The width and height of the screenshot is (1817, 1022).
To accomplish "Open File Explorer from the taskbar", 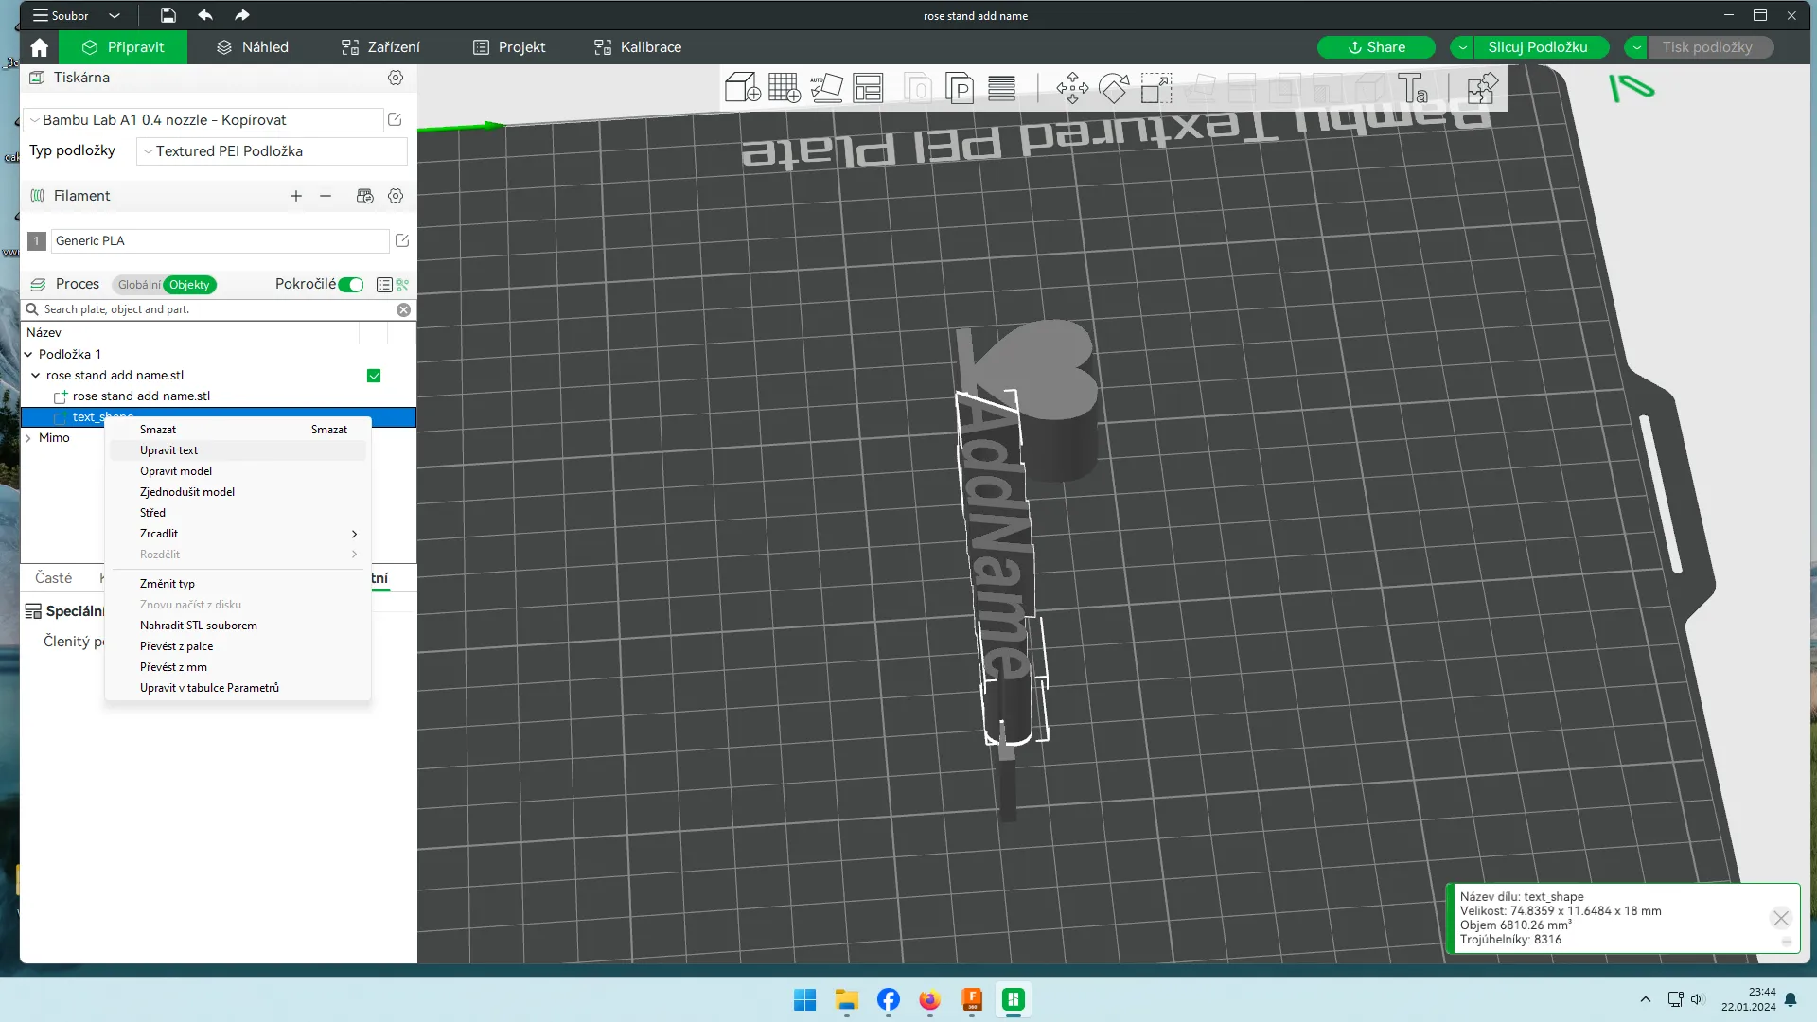I will [846, 999].
